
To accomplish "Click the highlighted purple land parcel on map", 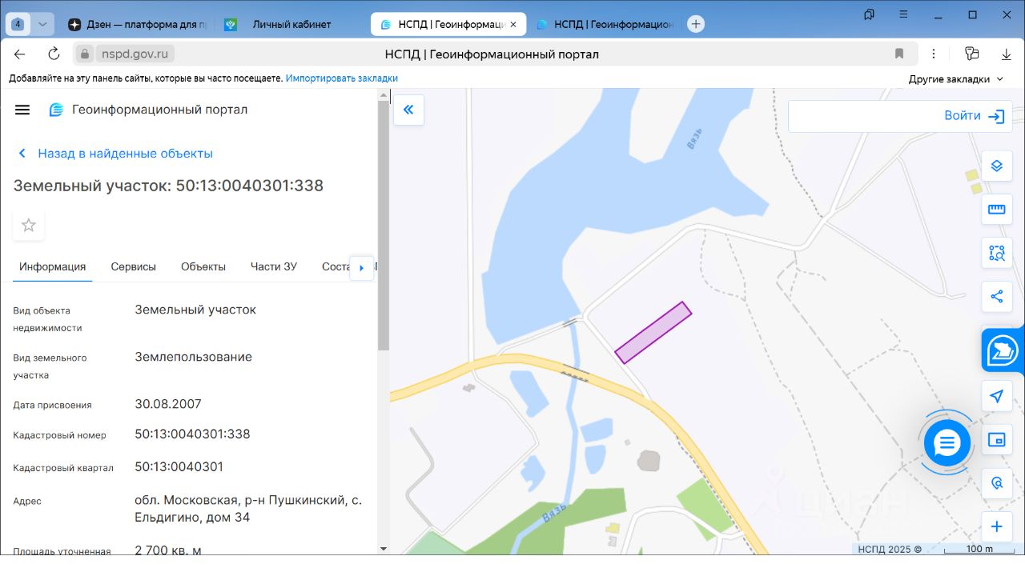I will tap(653, 332).
